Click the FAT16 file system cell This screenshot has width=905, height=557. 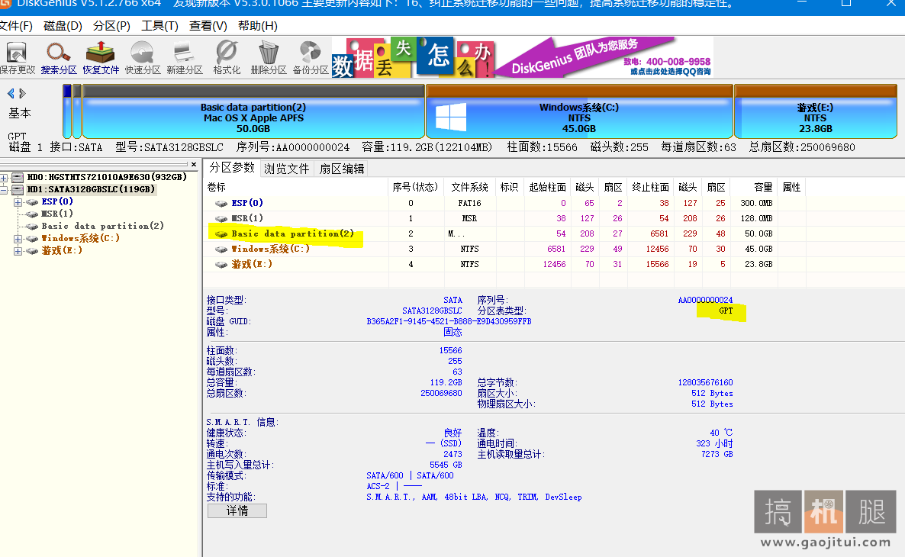coord(470,203)
